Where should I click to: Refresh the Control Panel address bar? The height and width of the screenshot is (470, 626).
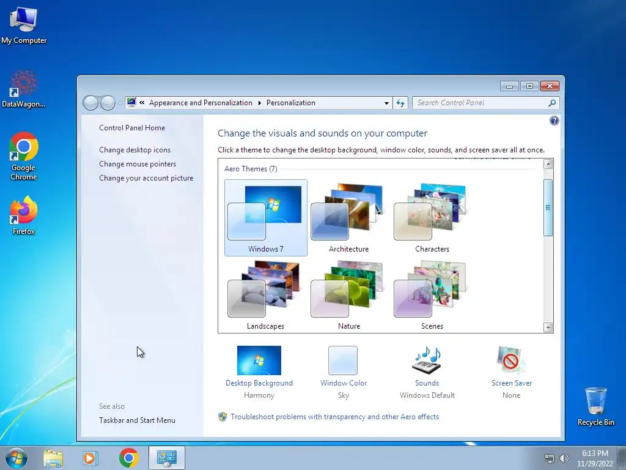400,103
